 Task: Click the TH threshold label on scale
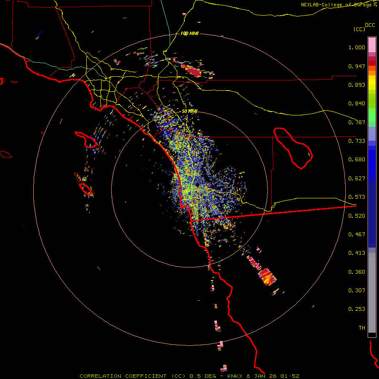tap(362, 328)
